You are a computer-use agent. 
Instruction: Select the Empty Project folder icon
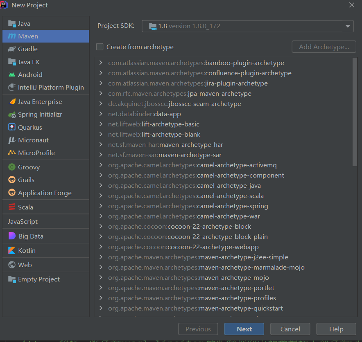pyautogui.click(x=12, y=279)
